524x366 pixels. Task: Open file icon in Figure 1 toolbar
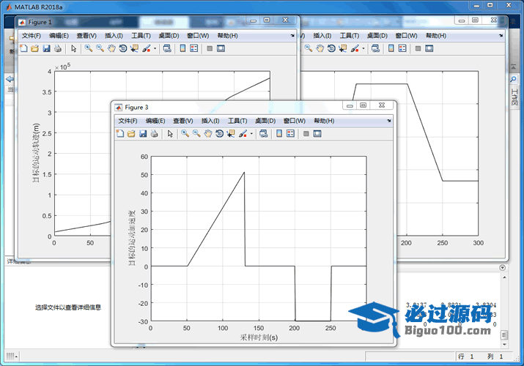[x=34, y=49]
